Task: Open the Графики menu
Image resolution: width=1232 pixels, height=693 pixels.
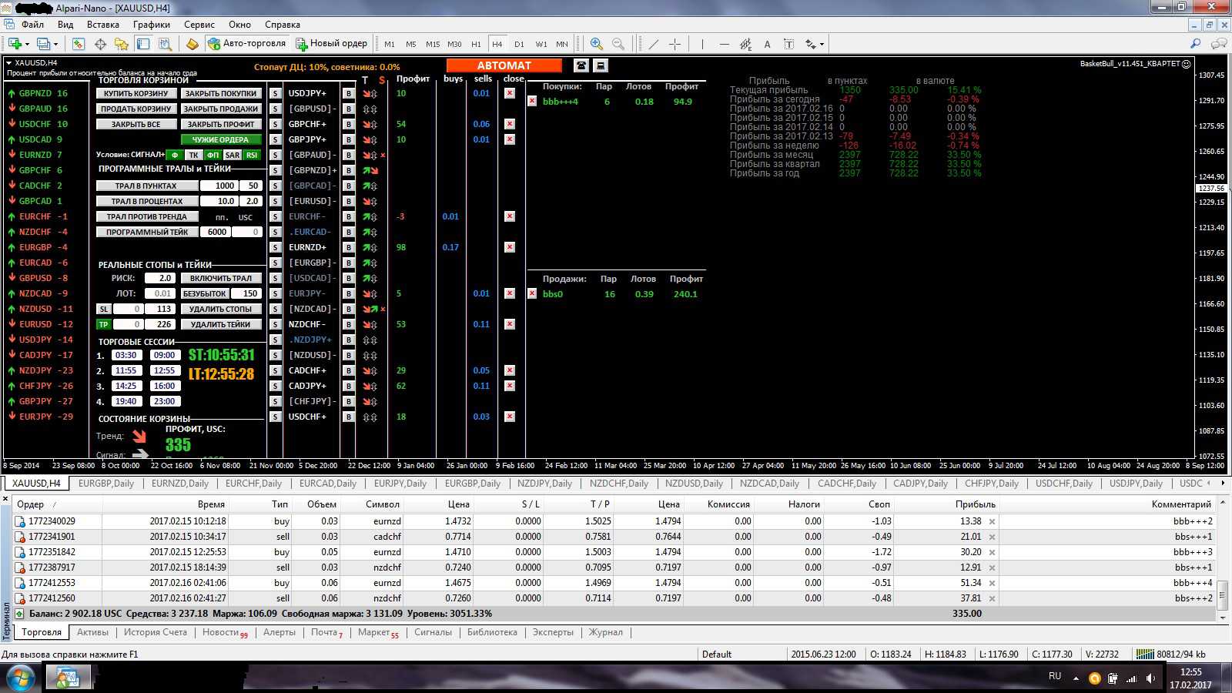Action: (151, 25)
